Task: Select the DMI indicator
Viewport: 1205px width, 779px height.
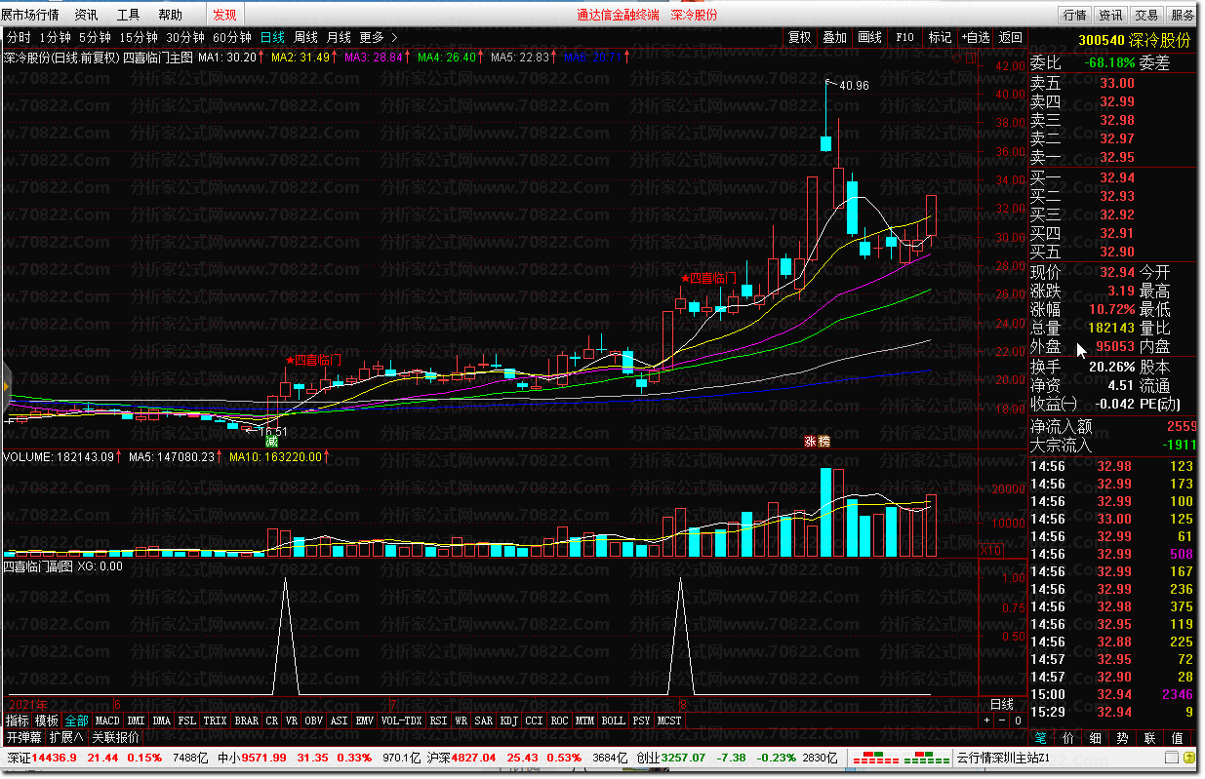Action: coord(136,721)
